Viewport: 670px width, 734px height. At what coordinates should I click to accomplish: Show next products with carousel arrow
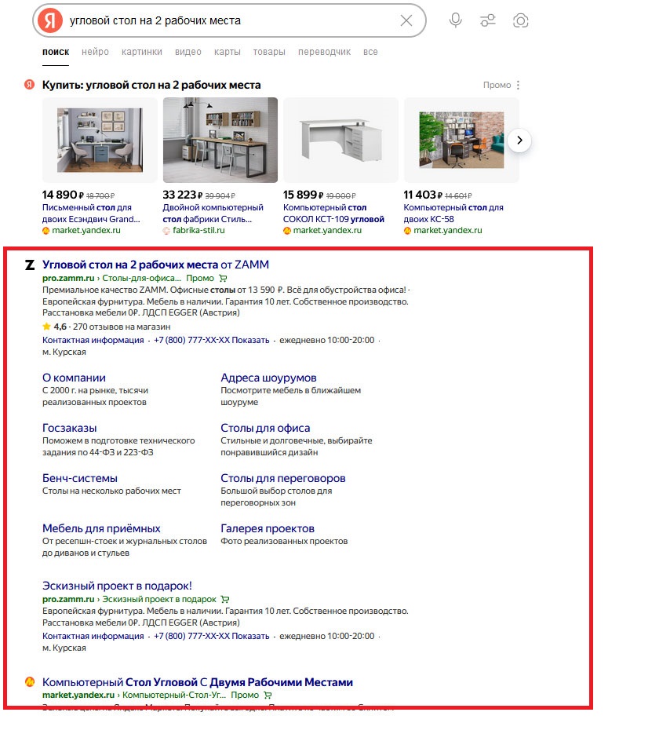519,140
